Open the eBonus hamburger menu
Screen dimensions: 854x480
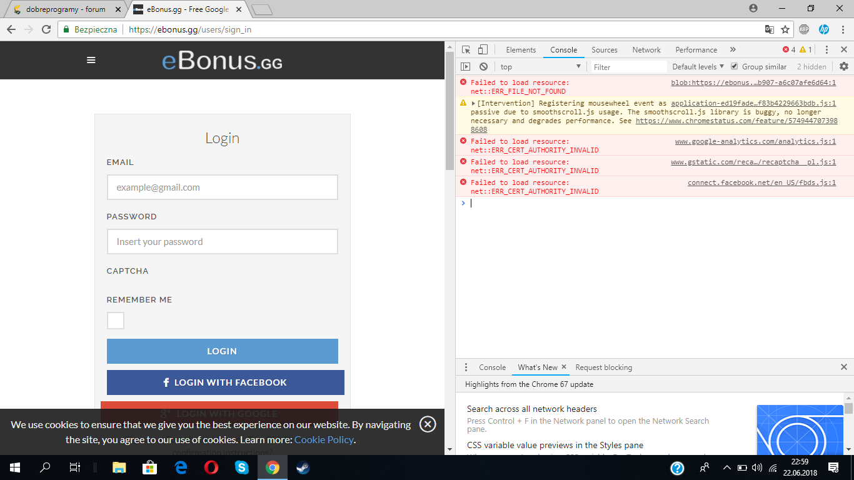click(91, 60)
